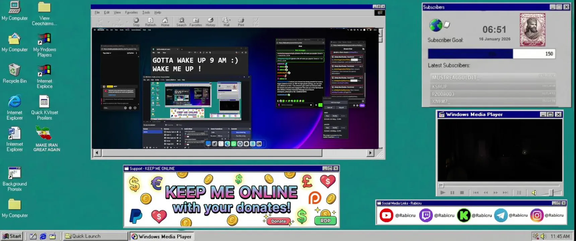Click the browser horizontal scrollbar left arrow

click(97, 153)
